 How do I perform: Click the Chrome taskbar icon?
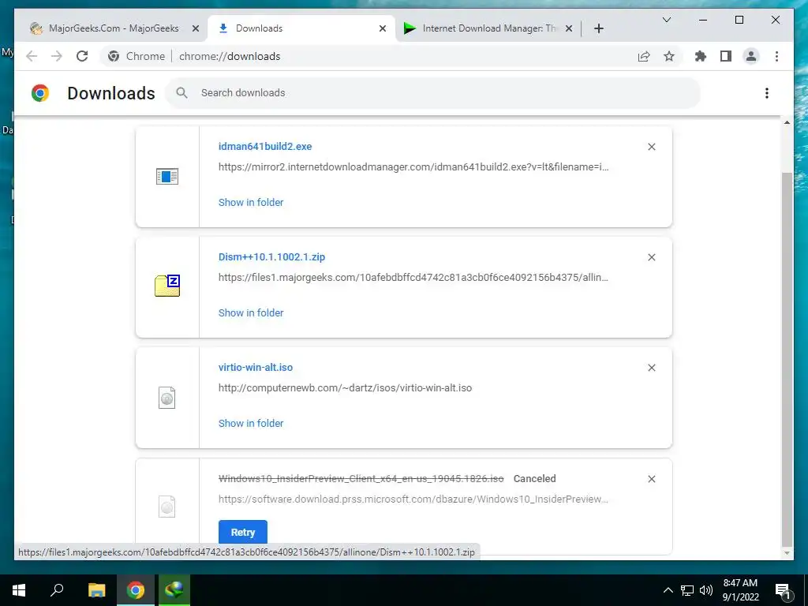coord(136,590)
